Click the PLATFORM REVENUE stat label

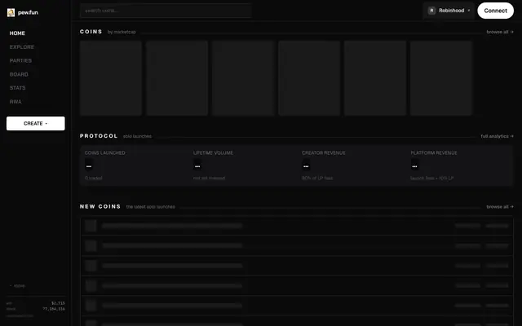click(x=434, y=152)
